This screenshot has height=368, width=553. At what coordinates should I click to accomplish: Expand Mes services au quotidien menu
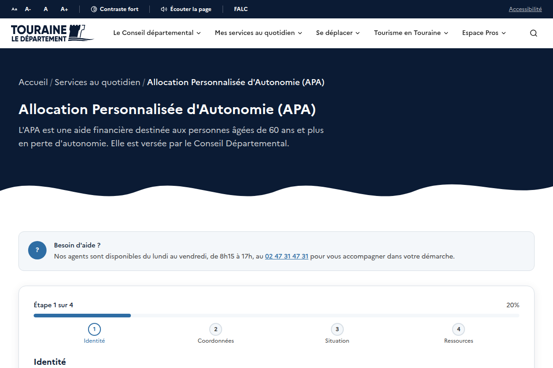259,33
